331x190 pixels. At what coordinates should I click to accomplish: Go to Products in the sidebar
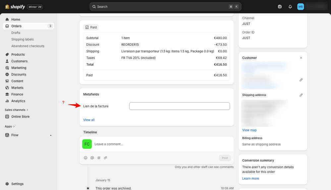pos(18,55)
